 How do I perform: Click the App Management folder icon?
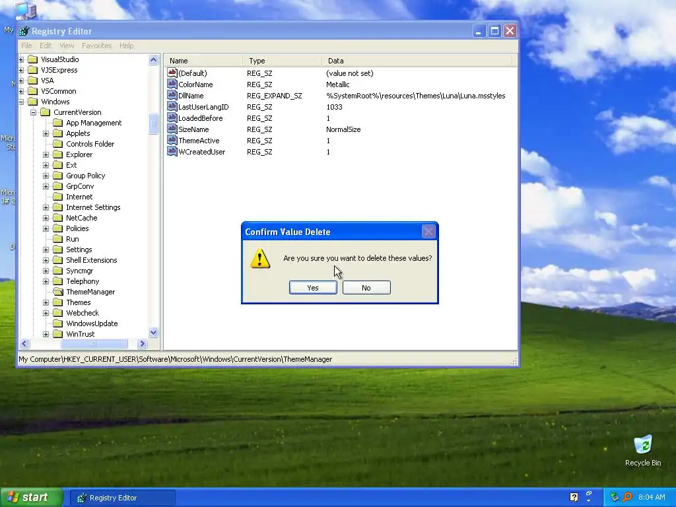tap(58, 123)
